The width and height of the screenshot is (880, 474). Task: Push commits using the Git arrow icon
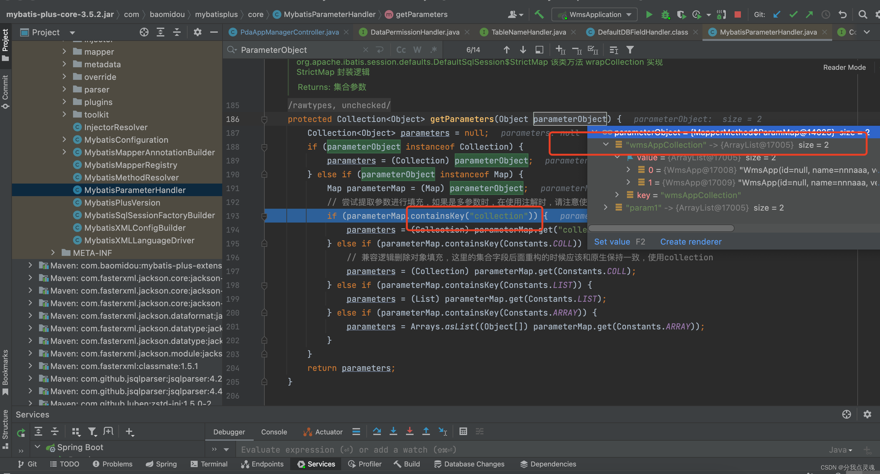click(809, 15)
